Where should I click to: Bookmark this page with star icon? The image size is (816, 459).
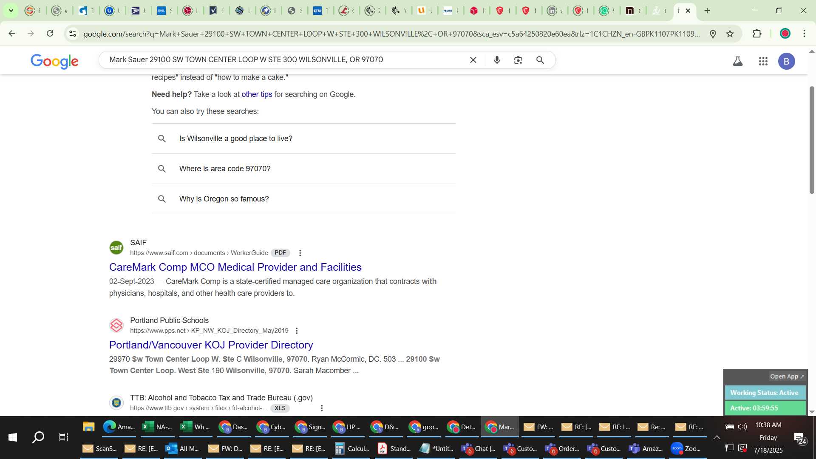[x=730, y=34]
